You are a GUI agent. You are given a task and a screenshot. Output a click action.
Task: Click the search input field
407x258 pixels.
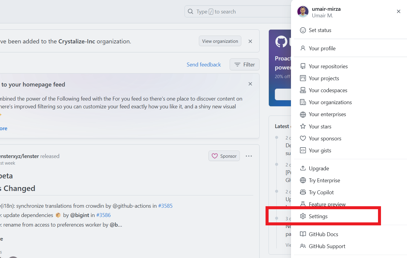point(238,12)
